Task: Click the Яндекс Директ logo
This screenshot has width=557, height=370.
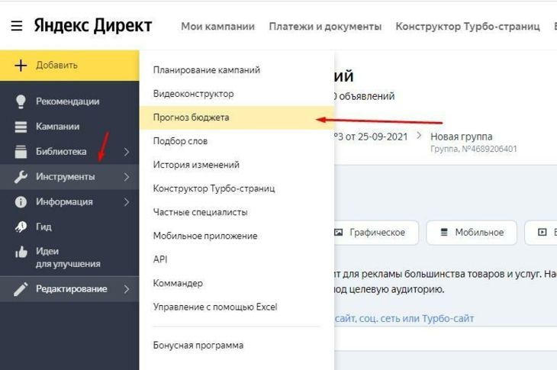Action: (93, 26)
